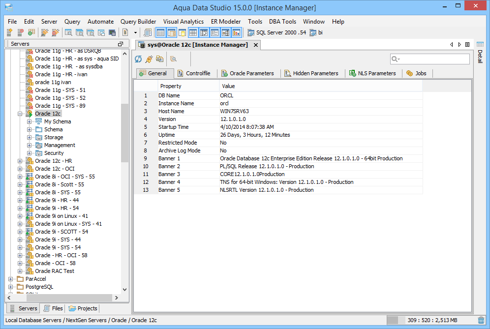Open the bi server shortcut
The width and height of the screenshot is (490, 329).
(x=316, y=32)
